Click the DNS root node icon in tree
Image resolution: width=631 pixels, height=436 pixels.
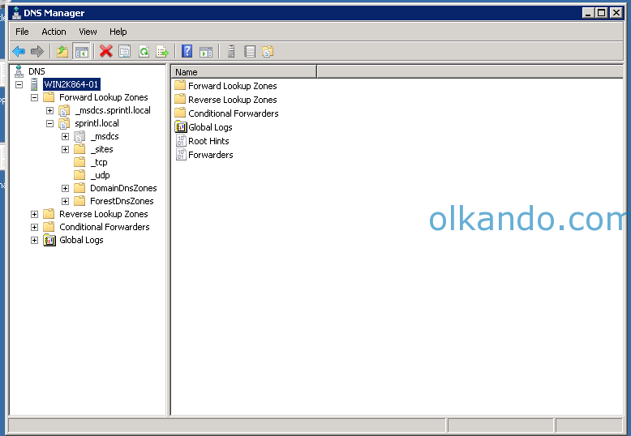point(19,71)
